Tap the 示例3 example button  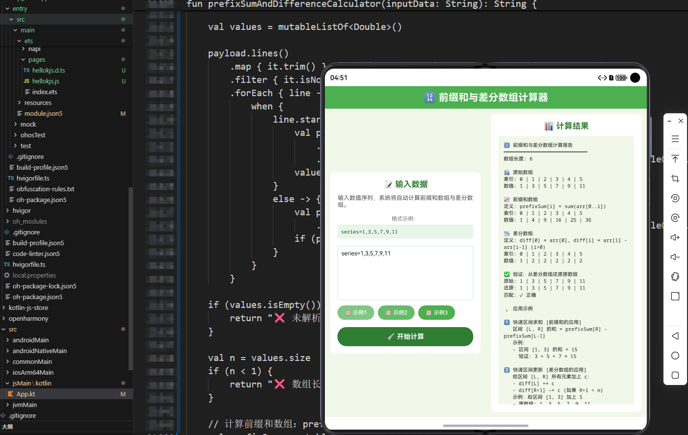click(436, 312)
